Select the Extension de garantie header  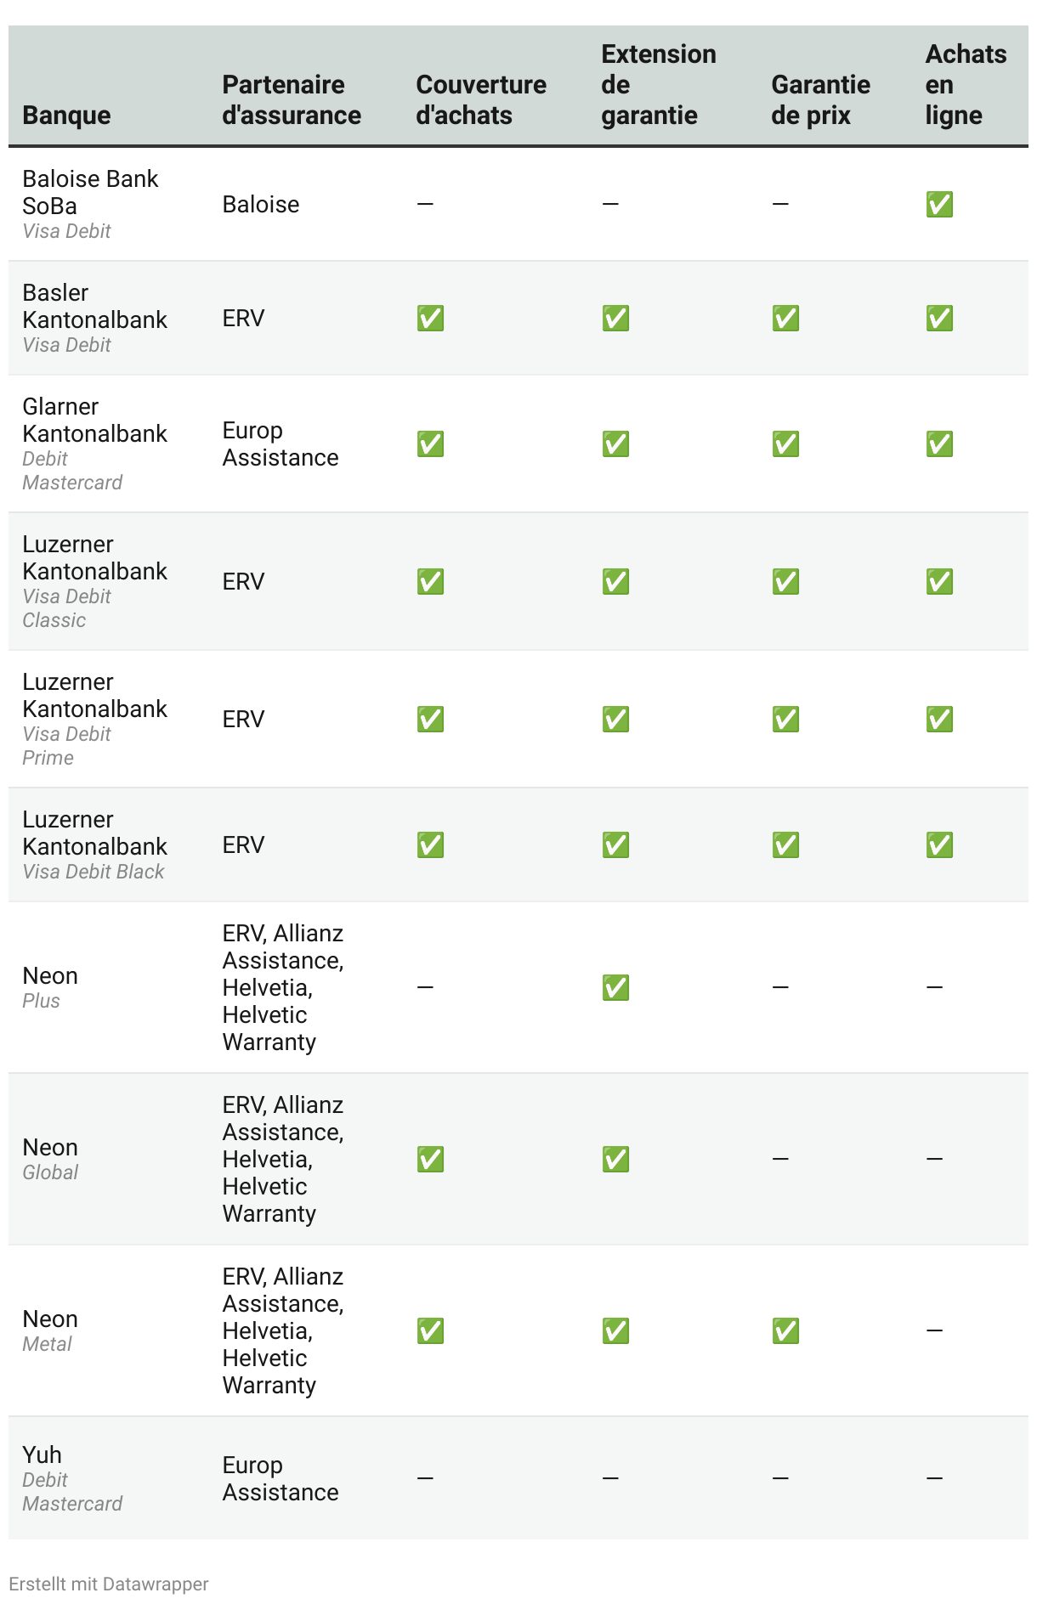click(658, 85)
